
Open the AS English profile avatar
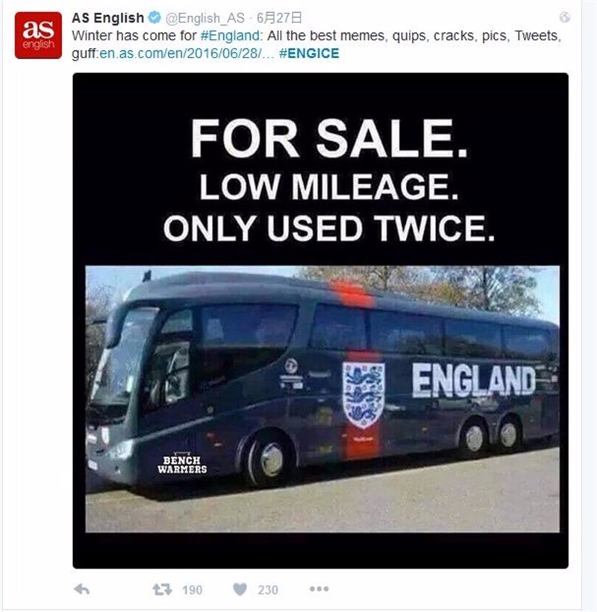point(38,35)
